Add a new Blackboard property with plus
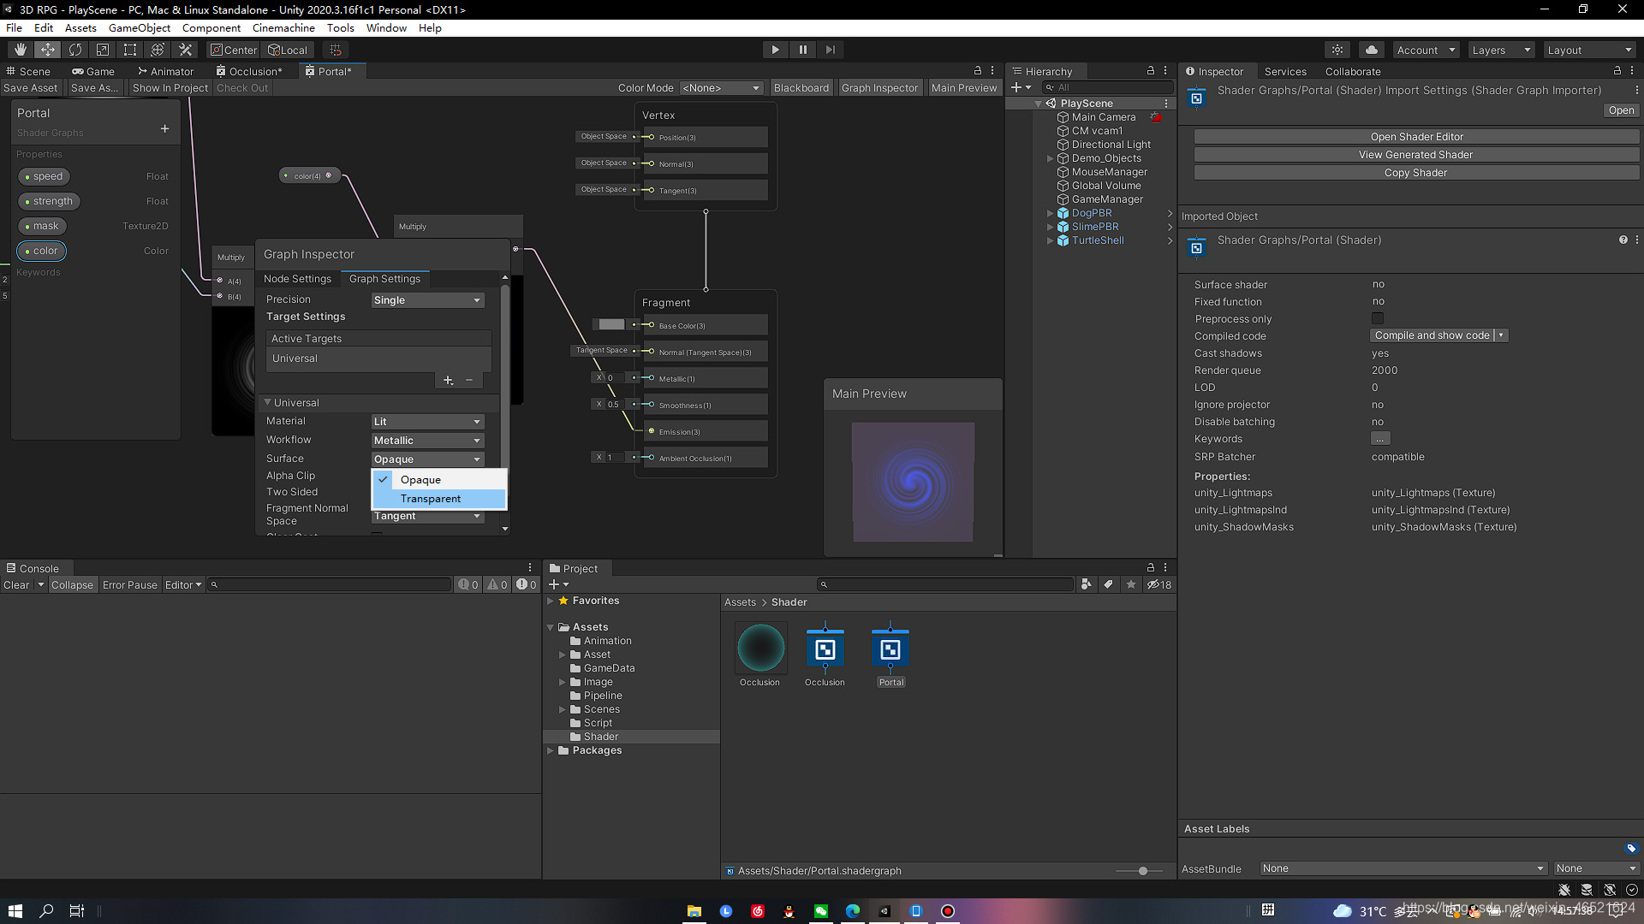The height and width of the screenshot is (924, 1644). point(164,129)
